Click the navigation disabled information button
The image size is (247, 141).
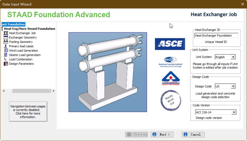28,111
